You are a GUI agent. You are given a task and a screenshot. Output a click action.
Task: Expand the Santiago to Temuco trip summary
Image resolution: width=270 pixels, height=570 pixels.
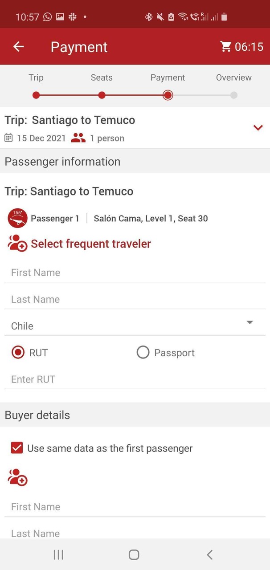(x=258, y=128)
